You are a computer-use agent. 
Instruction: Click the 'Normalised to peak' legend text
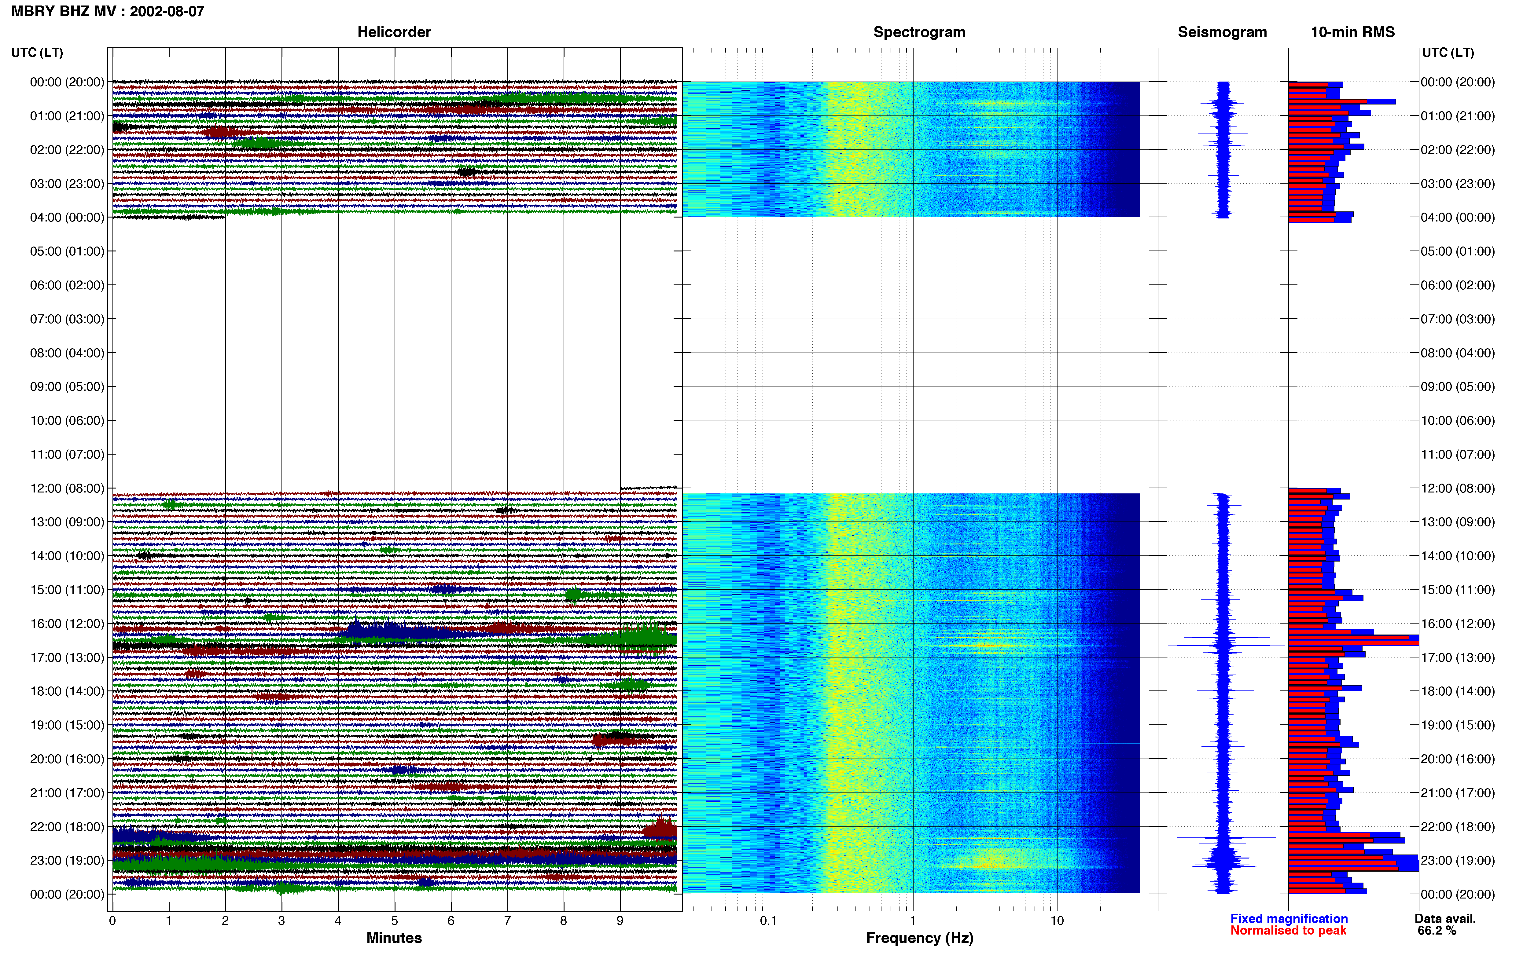click(1289, 931)
